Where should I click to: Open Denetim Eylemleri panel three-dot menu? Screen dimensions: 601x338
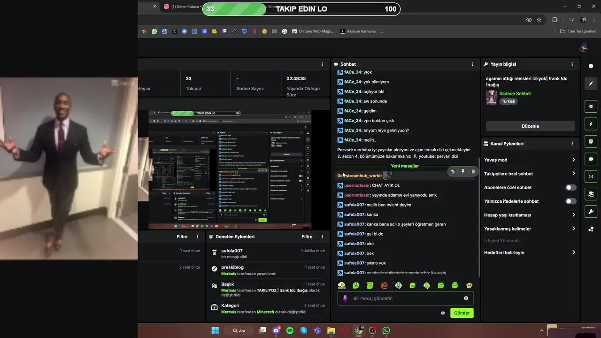(322, 237)
